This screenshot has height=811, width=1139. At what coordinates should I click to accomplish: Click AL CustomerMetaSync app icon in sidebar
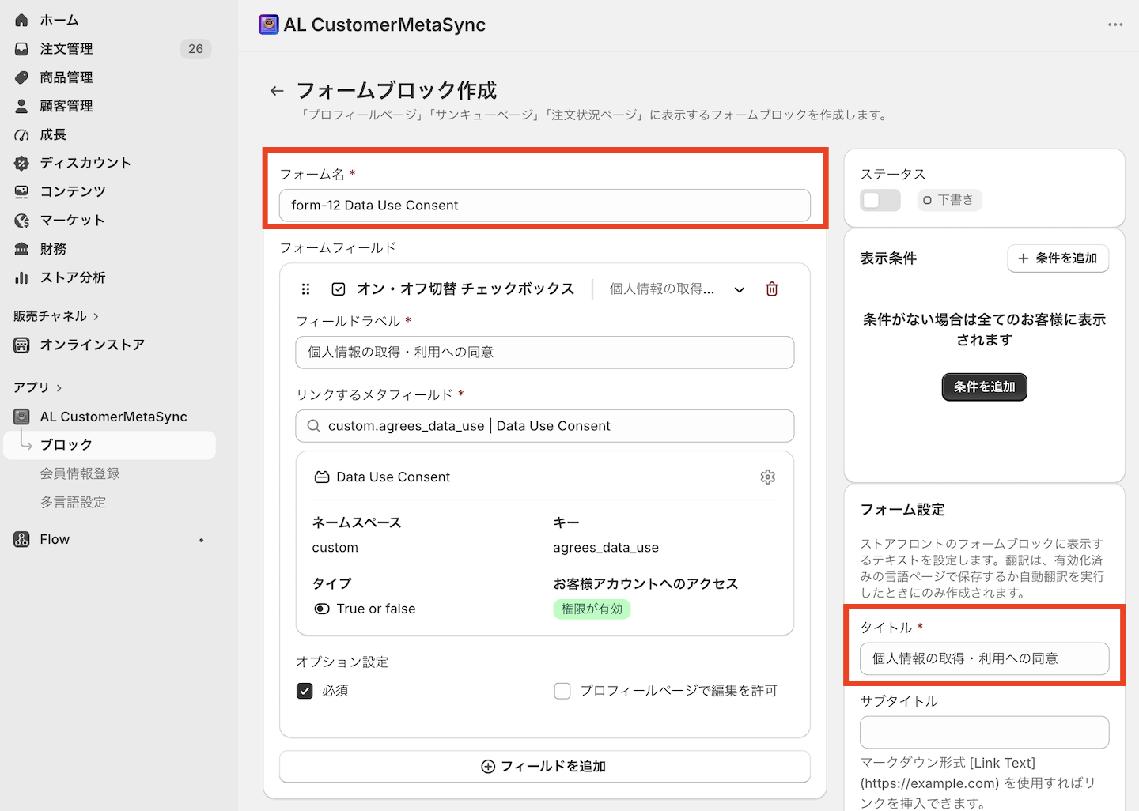21,417
